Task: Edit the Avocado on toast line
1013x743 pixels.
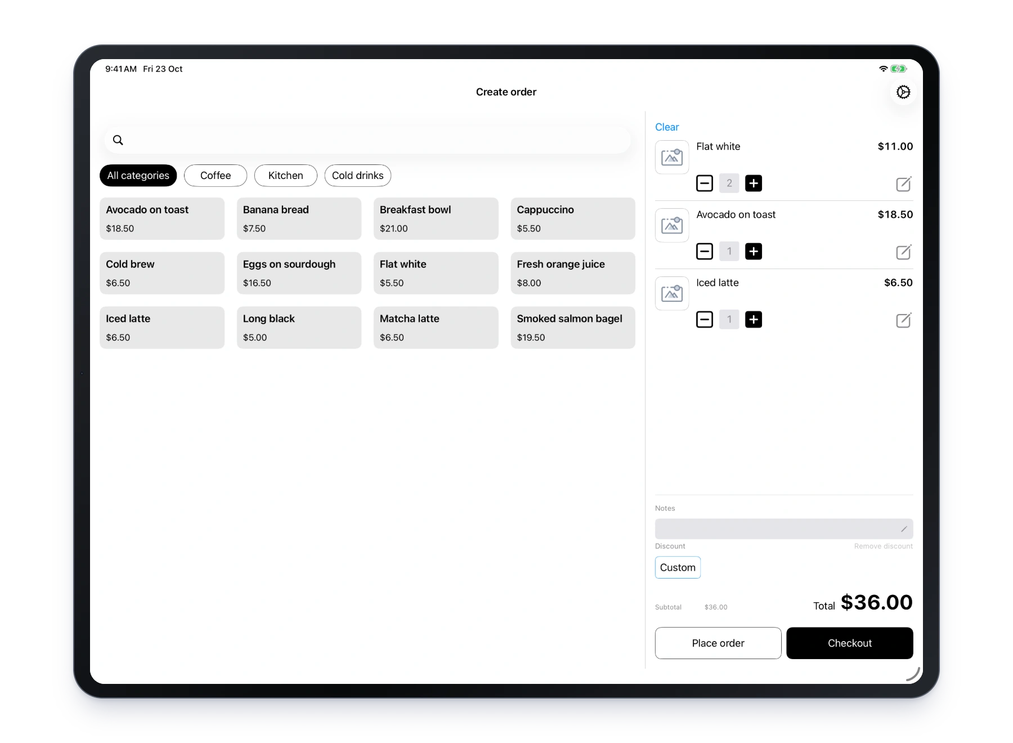Action: [903, 252]
